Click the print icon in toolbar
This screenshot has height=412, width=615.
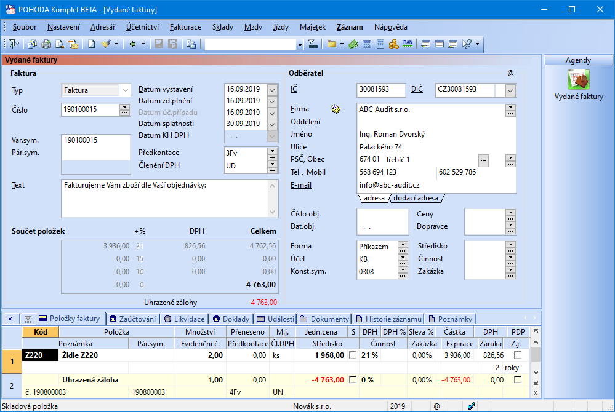pyautogui.click(x=46, y=44)
